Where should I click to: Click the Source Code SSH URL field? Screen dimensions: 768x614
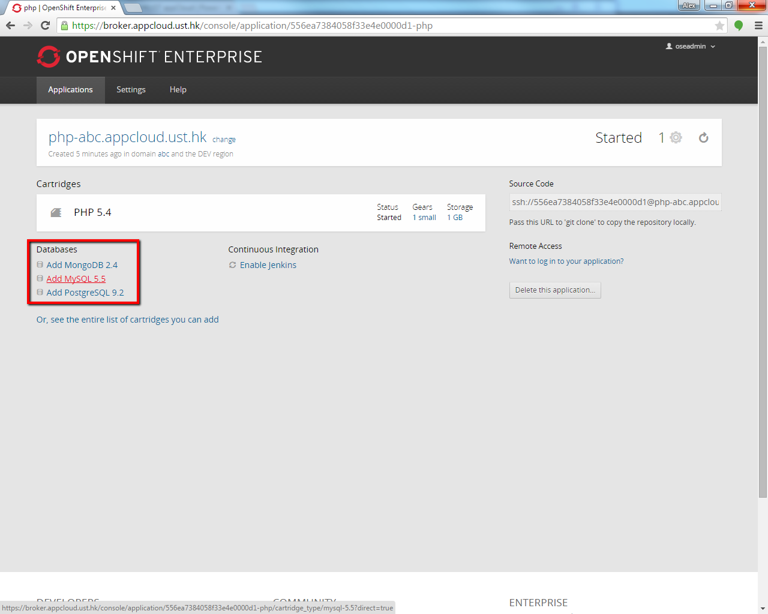coord(615,202)
